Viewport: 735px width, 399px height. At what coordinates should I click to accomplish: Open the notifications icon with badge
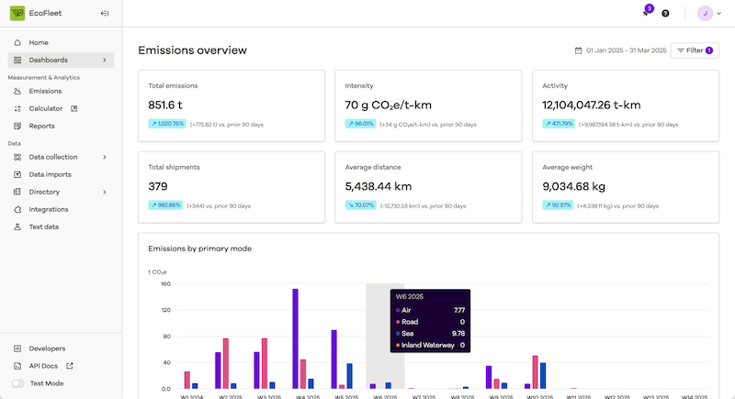(x=646, y=14)
